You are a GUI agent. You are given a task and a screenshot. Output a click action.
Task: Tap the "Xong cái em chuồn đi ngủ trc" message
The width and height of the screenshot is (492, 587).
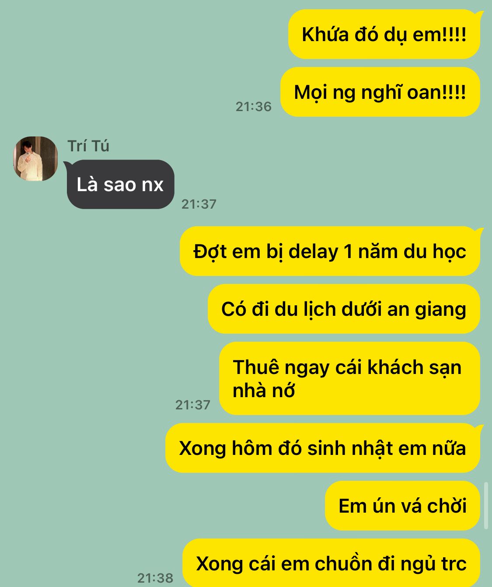[331, 563]
